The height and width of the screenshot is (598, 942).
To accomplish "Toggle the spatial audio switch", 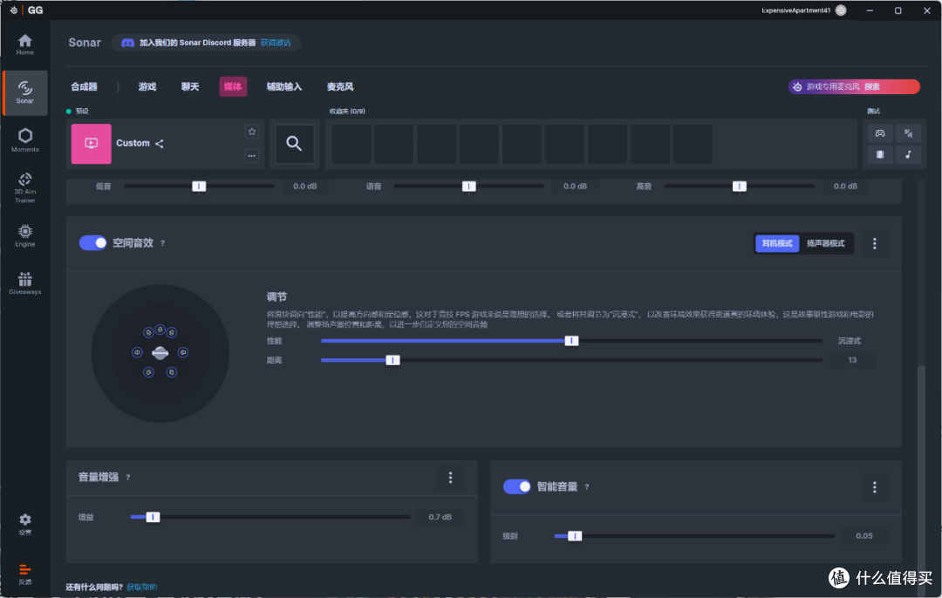I will [92, 242].
